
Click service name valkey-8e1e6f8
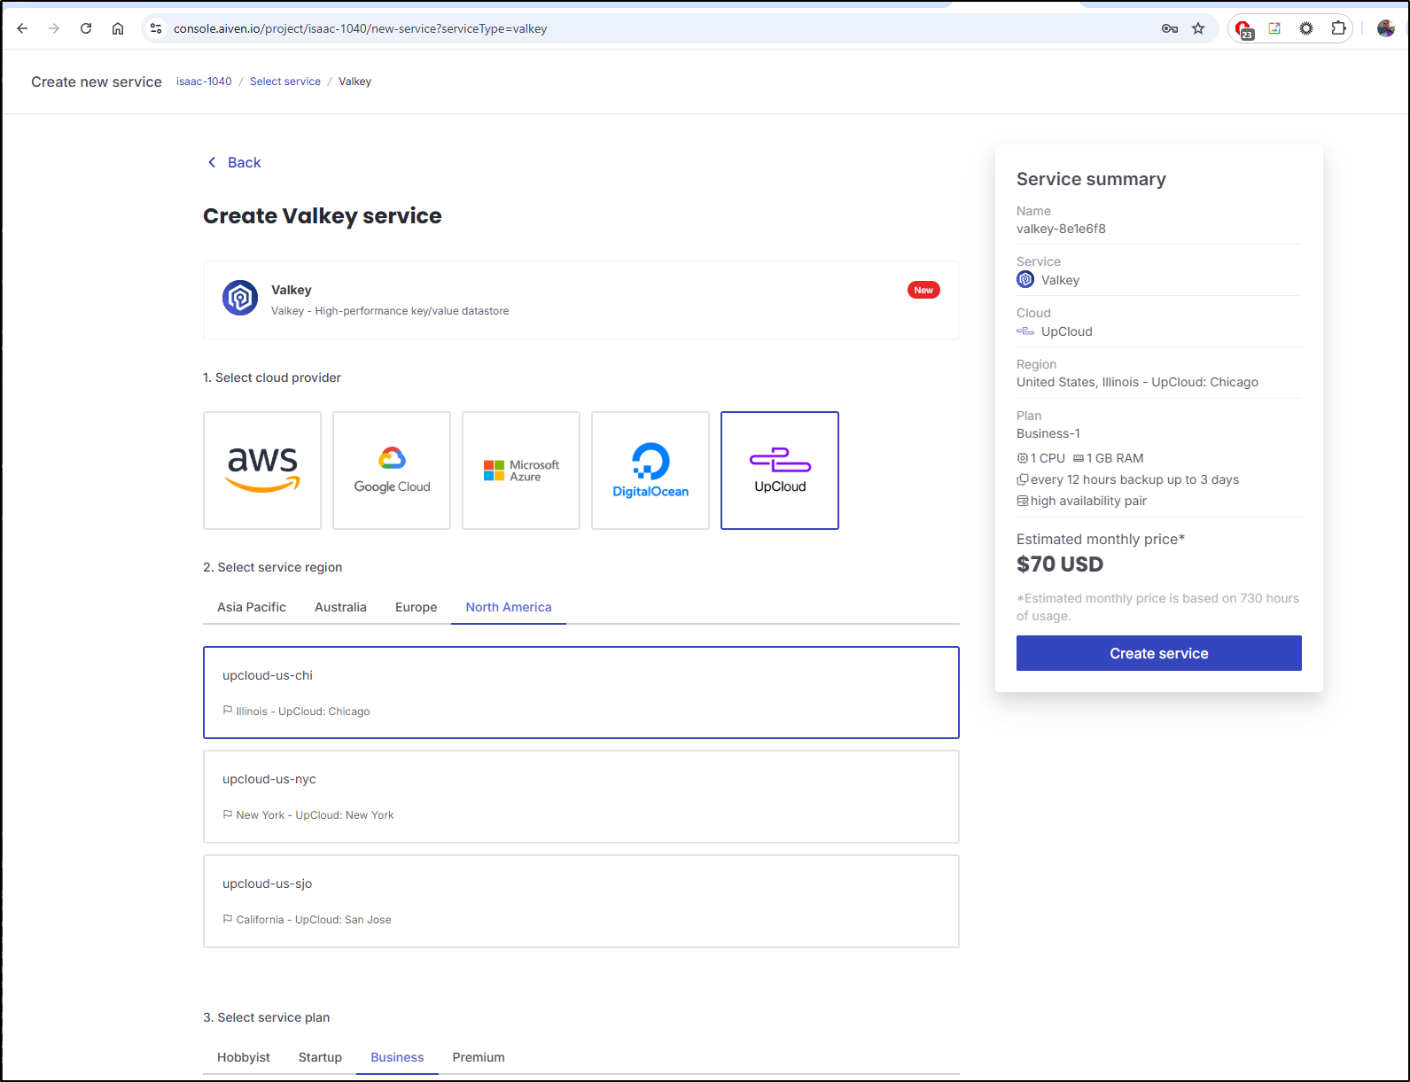pyautogui.click(x=1061, y=229)
